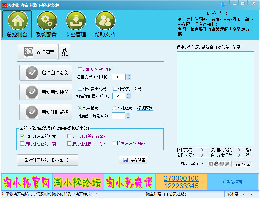The width and height of the screenshot is (260, 199).
Task: Increase 扫描窗口周期 with up arrow
Action: point(128,114)
